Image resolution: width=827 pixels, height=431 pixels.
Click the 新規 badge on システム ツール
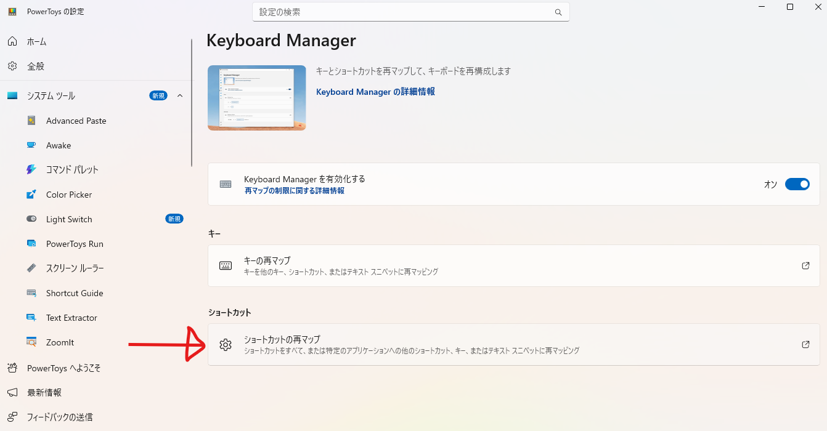[158, 95]
